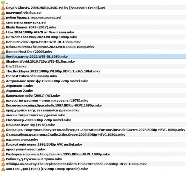Select file name Немного Кунг-Фу (1978).mkv
The height and width of the screenshot is (176, 191).
click(30, 125)
